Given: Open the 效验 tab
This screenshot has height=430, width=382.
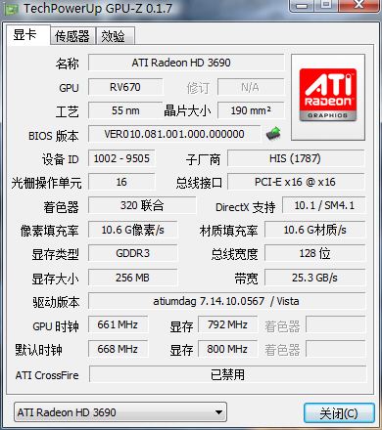Looking at the screenshot, I should click(116, 36).
